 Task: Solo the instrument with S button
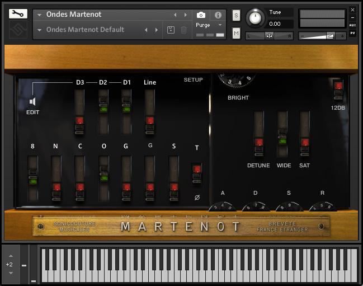tap(236, 15)
